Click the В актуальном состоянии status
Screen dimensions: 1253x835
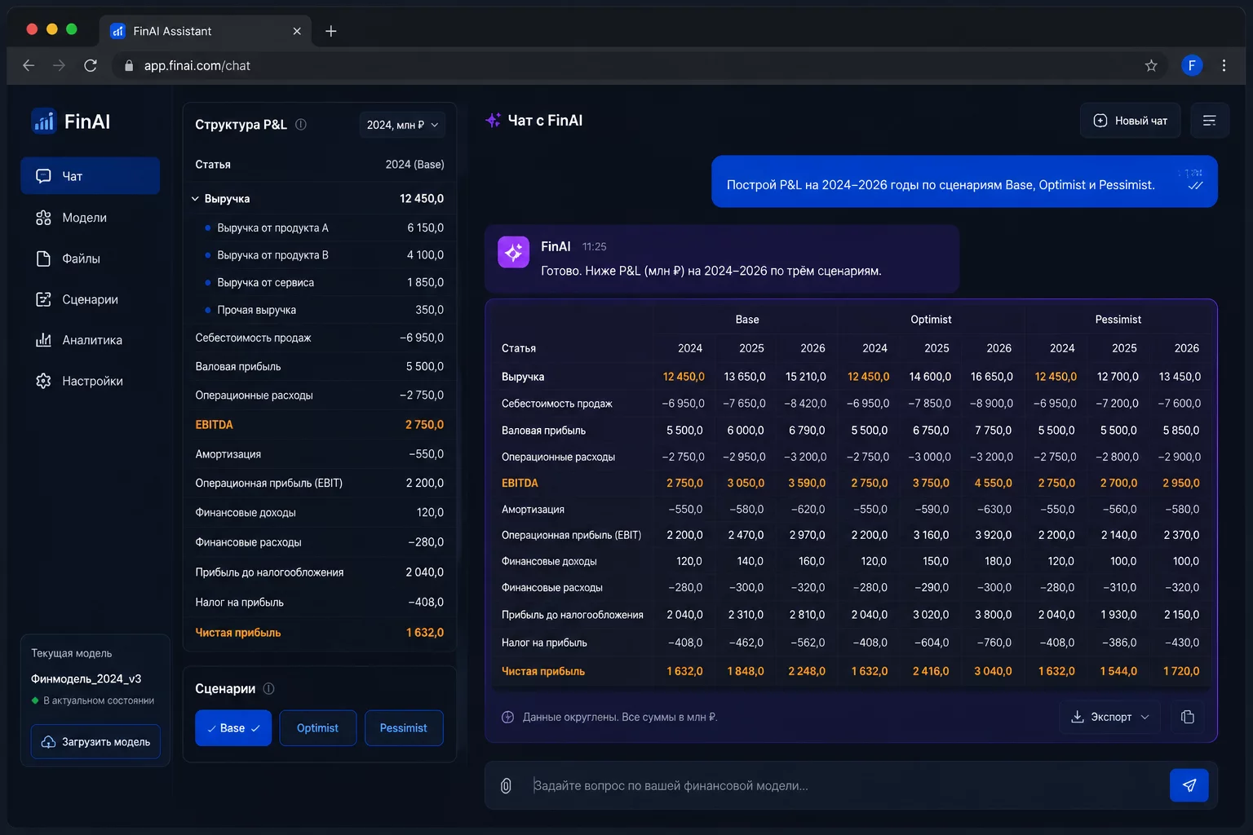click(x=93, y=700)
